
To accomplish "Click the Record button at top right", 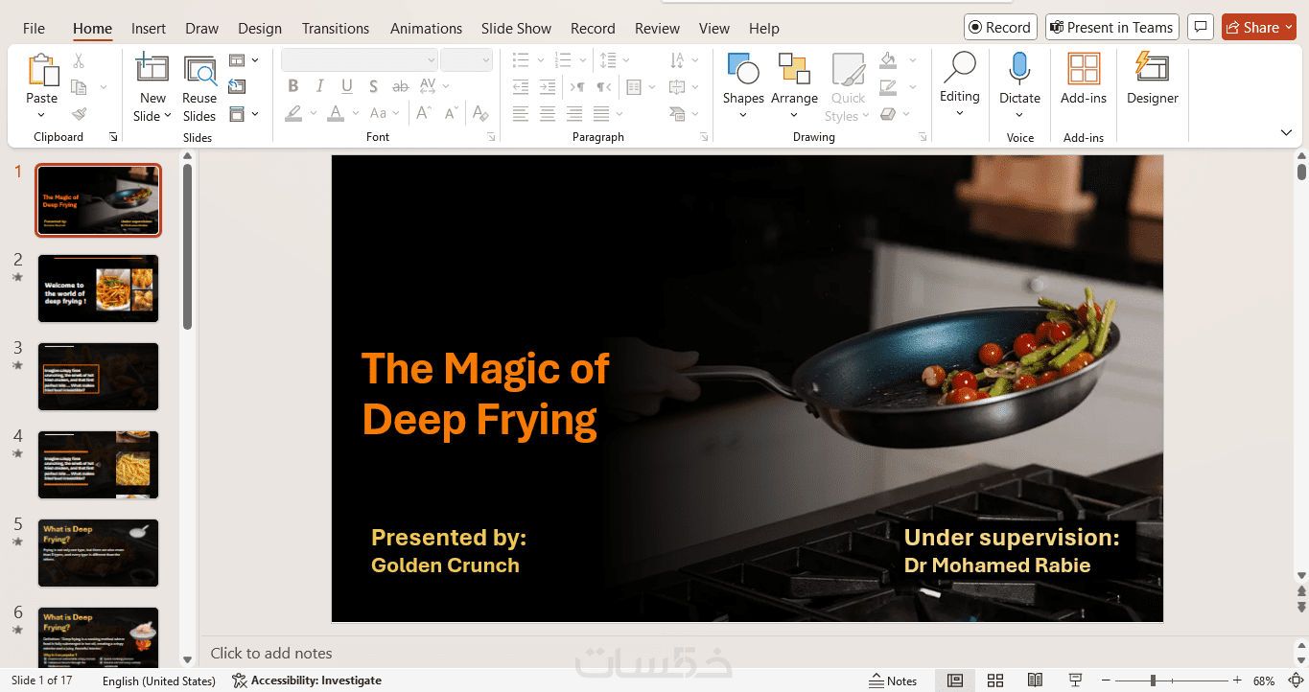I will [1000, 28].
